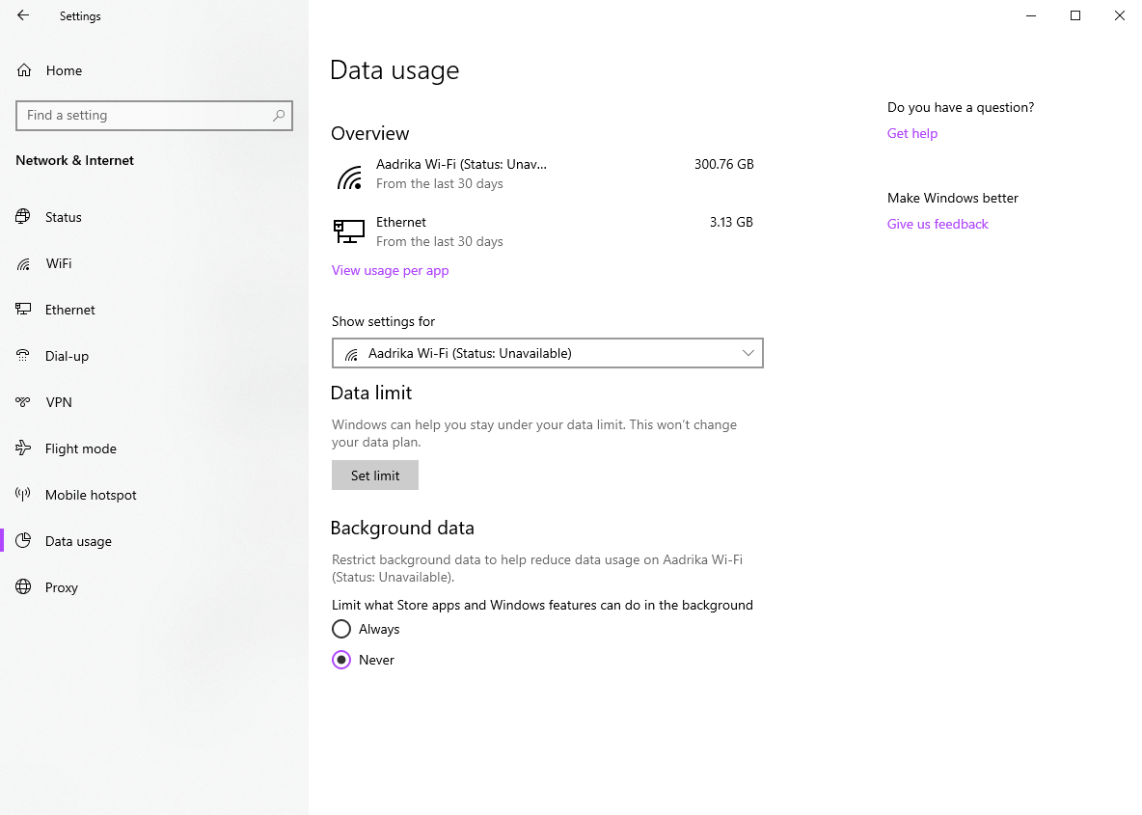Click the VPN icon in sidebar
Image resolution: width=1142 pixels, height=815 pixels.
[x=23, y=402]
